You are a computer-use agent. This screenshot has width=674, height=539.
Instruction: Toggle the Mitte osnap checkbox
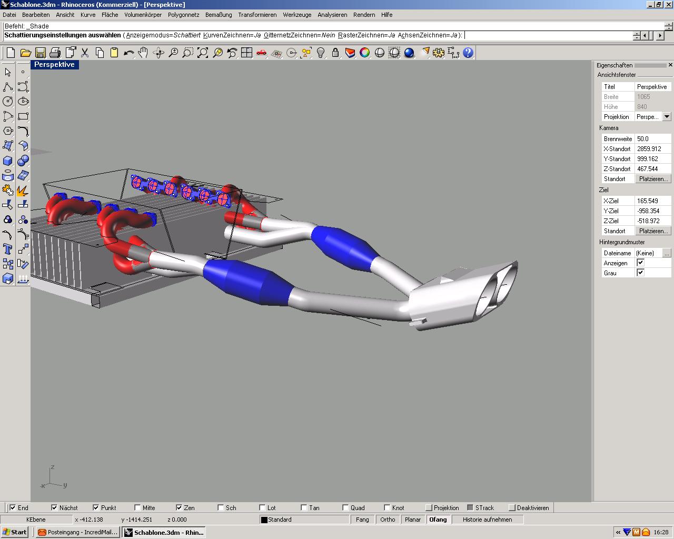click(138, 508)
